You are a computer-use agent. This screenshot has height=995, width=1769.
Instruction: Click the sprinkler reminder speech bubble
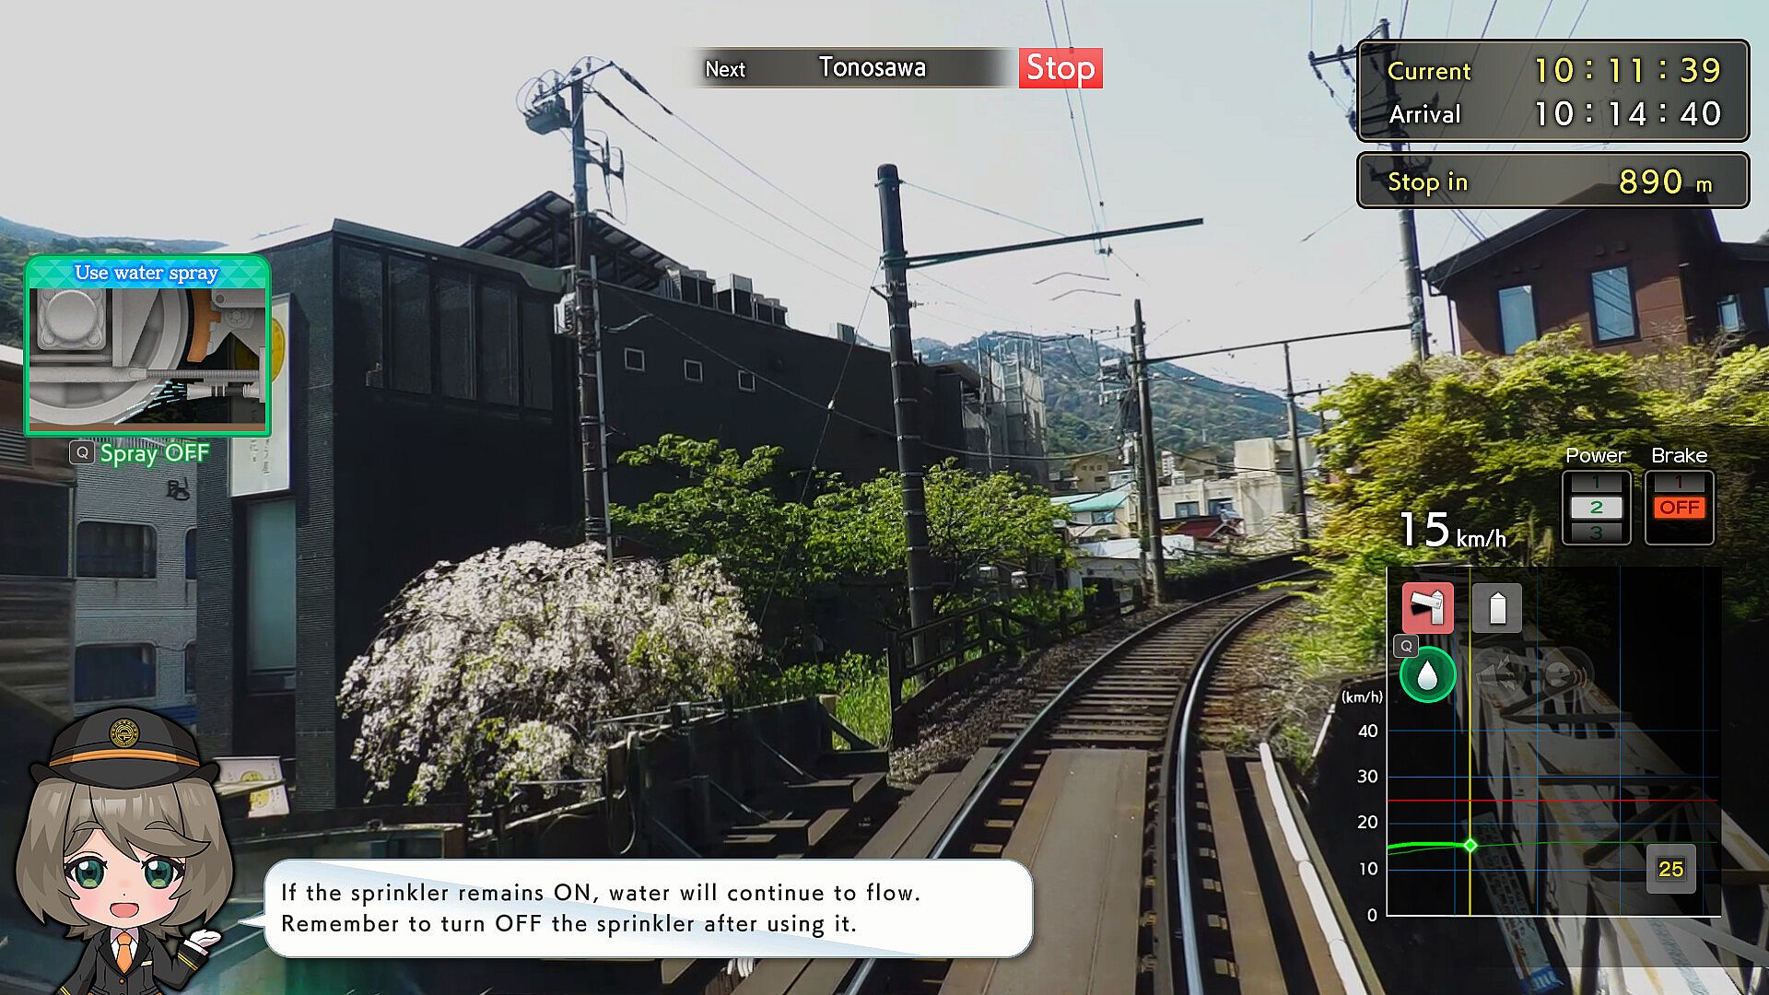(x=648, y=908)
